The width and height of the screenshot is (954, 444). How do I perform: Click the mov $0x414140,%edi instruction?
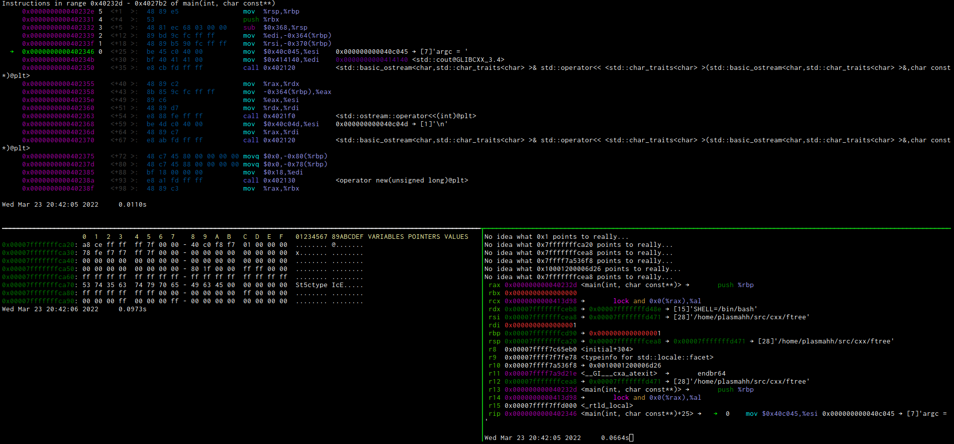point(281,60)
